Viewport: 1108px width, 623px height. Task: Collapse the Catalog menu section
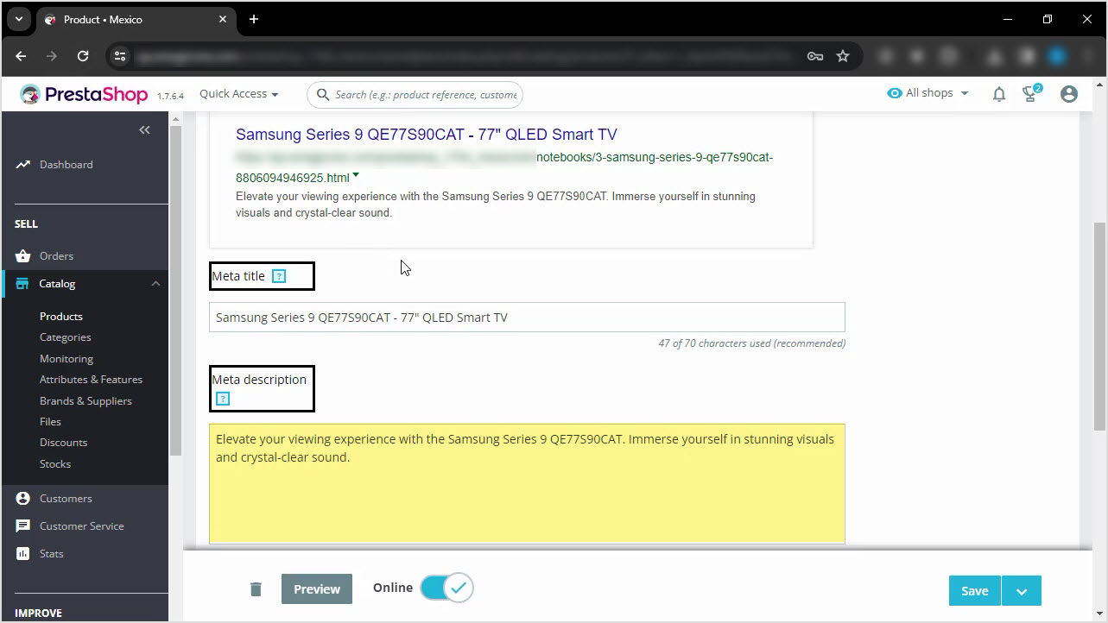tap(155, 284)
